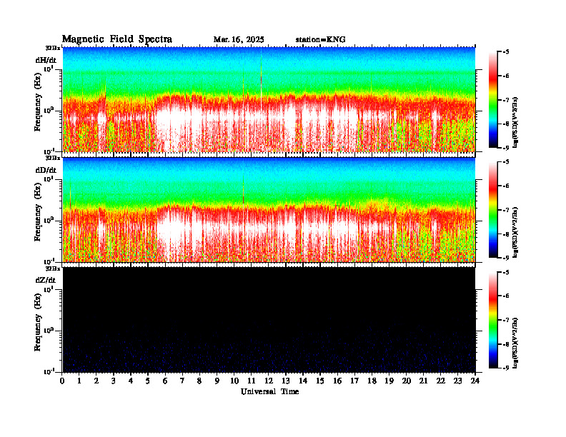Click the dD/dt panel label

(46, 170)
